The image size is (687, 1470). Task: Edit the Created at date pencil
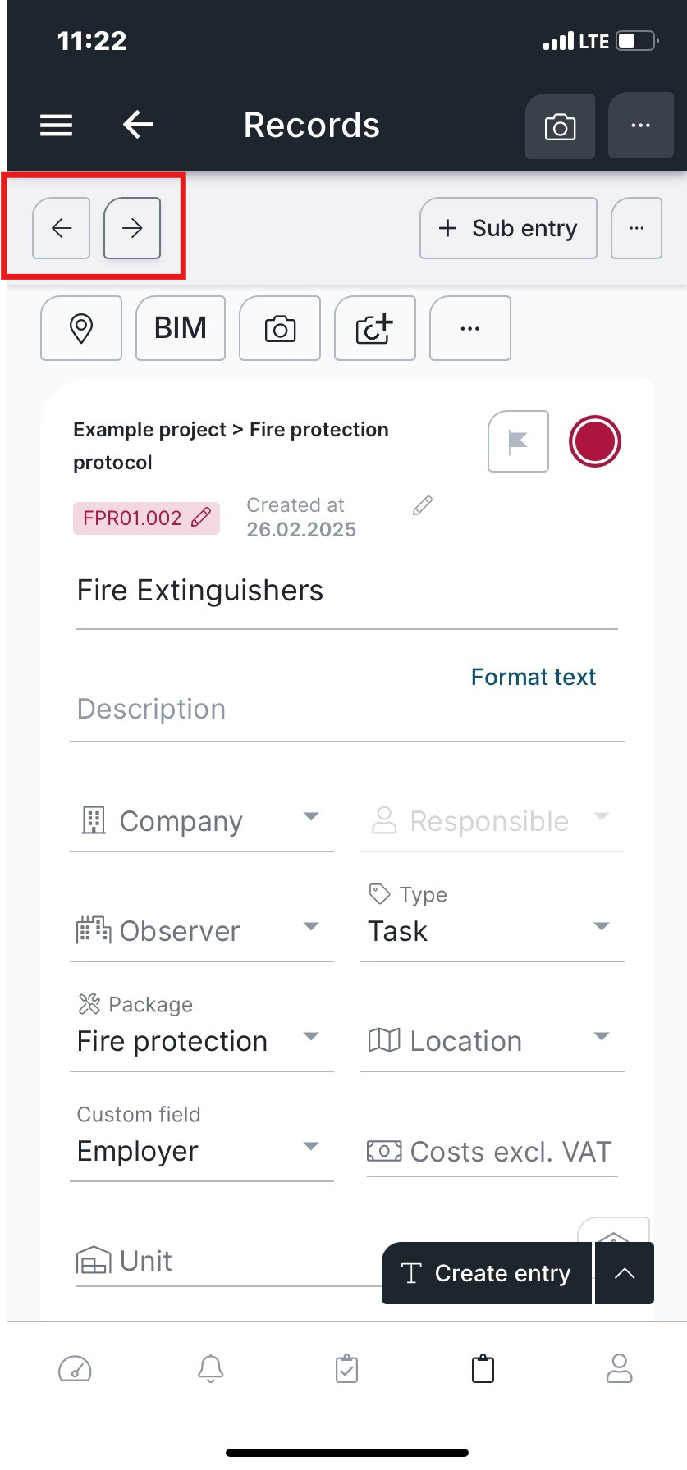tap(423, 505)
